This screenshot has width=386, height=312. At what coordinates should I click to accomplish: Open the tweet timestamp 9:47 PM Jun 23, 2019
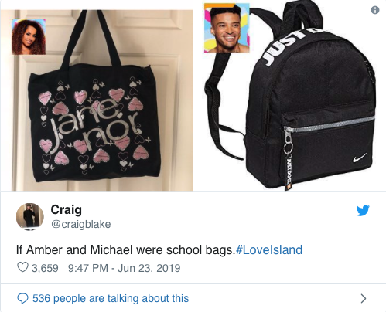tap(124, 268)
